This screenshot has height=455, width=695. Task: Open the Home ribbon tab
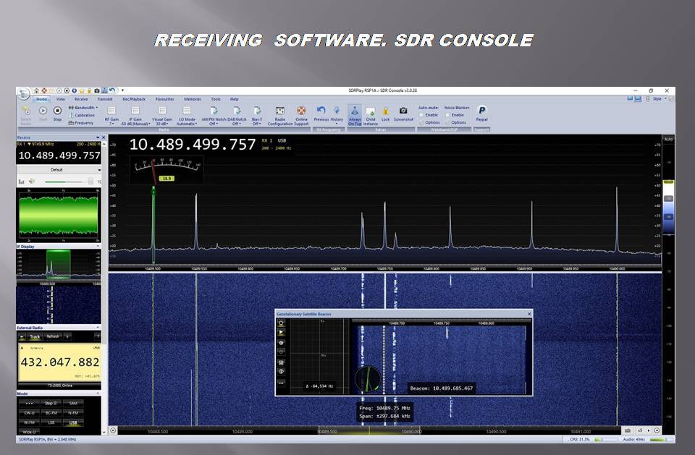42,99
